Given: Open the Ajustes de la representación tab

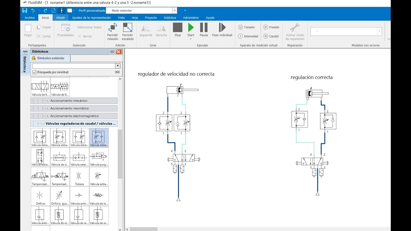Looking at the screenshot, I should coord(92,18).
